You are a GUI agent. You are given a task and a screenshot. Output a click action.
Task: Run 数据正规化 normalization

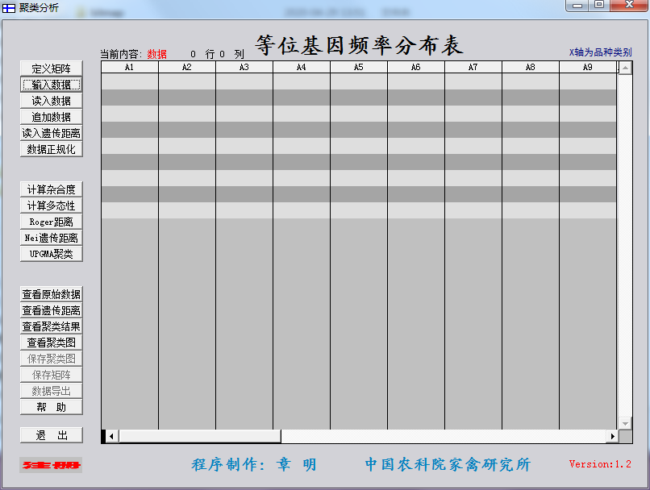pyautogui.click(x=52, y=149)
